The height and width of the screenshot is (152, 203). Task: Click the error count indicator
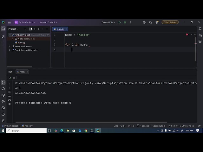[187, 35]
